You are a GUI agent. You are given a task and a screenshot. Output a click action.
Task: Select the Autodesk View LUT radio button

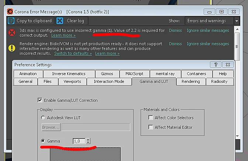point(43,118)
